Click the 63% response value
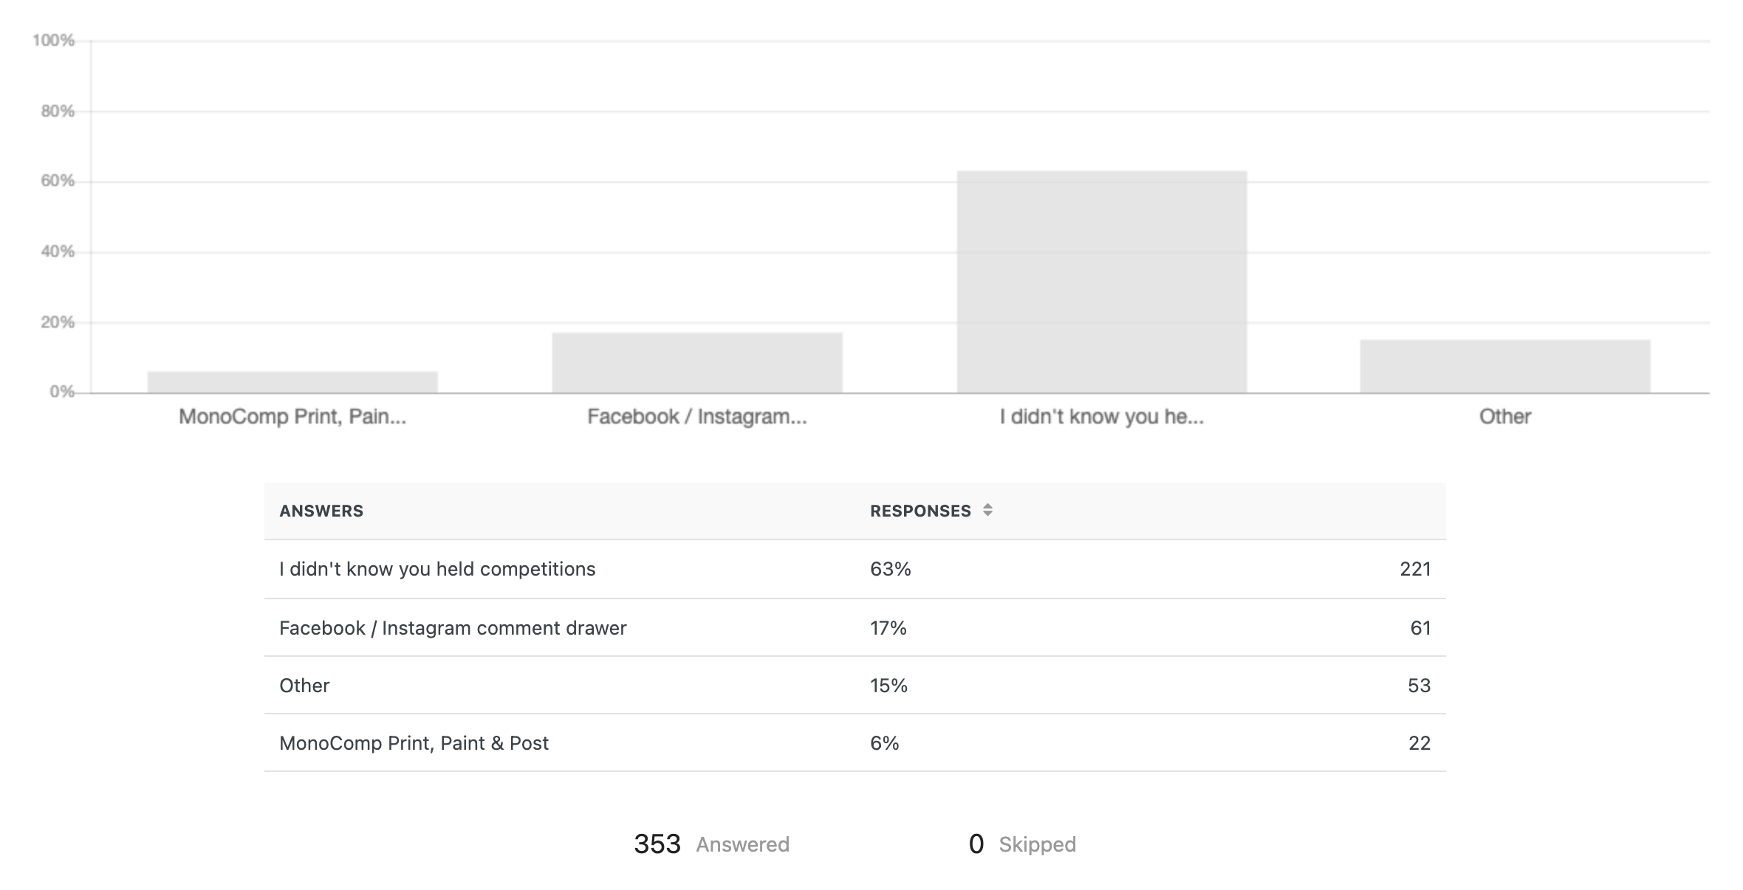This screenshot has width=1743, height=890. tap(891, 569)
